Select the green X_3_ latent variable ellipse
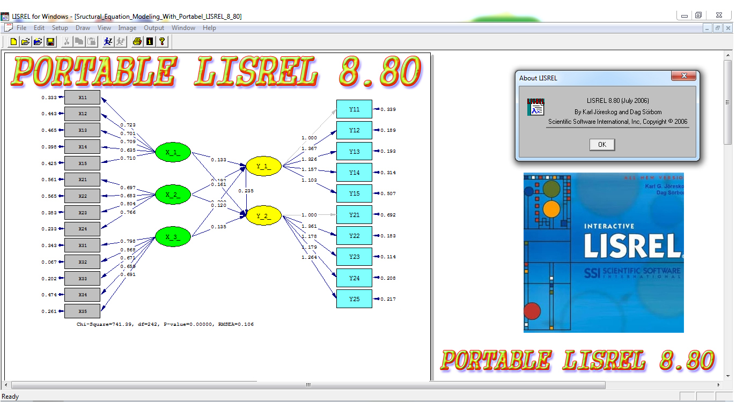This screenshot has height=418, width=736. click(173, 237)
